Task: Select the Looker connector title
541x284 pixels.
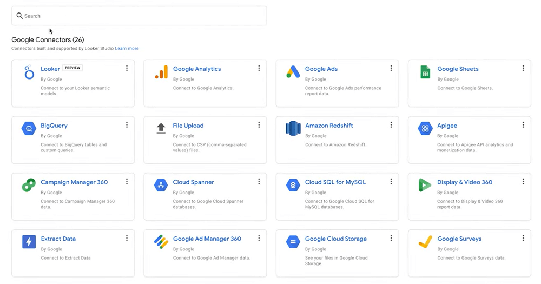Action: pyautogui.click(x=50, y=69)
